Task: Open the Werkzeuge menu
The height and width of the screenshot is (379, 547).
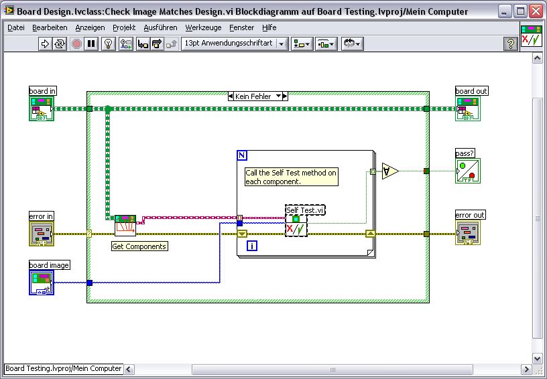Action: click(203, 27)
